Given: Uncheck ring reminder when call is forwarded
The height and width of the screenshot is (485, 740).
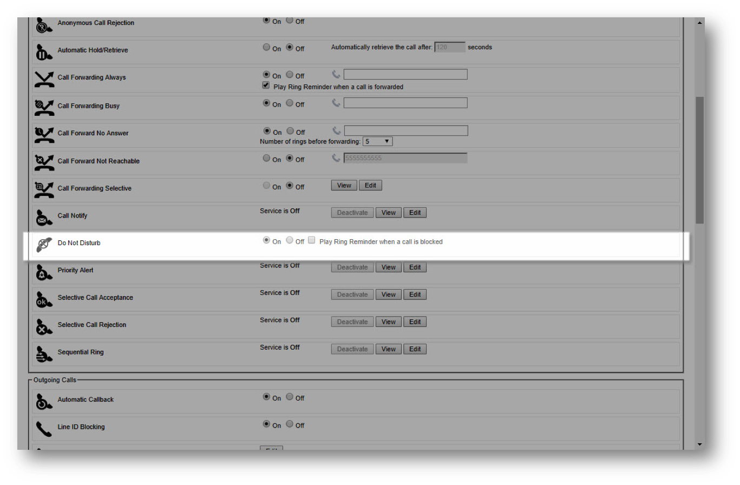Looking at the screenshot, I should pos(266,86).
